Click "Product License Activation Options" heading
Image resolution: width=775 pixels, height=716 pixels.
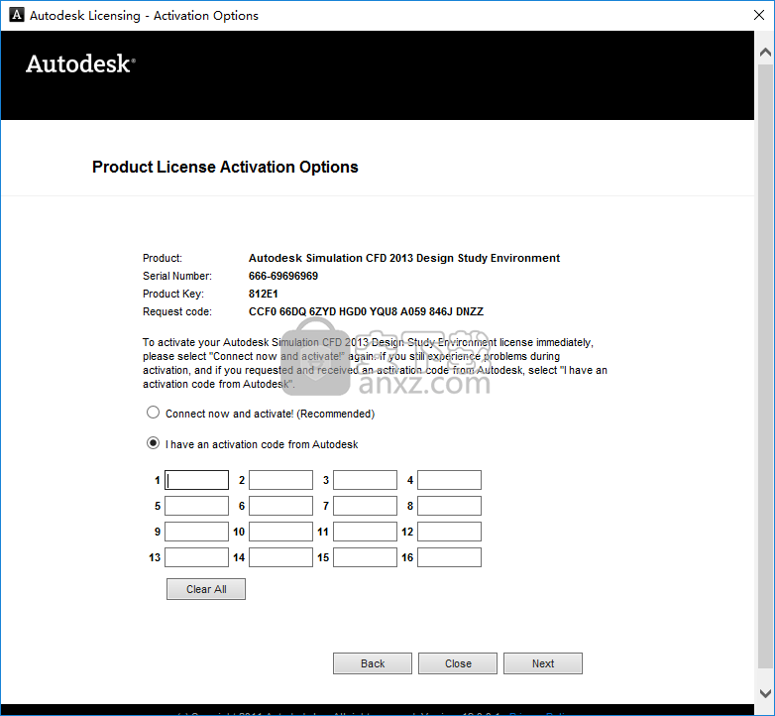(x=225, y=168)
